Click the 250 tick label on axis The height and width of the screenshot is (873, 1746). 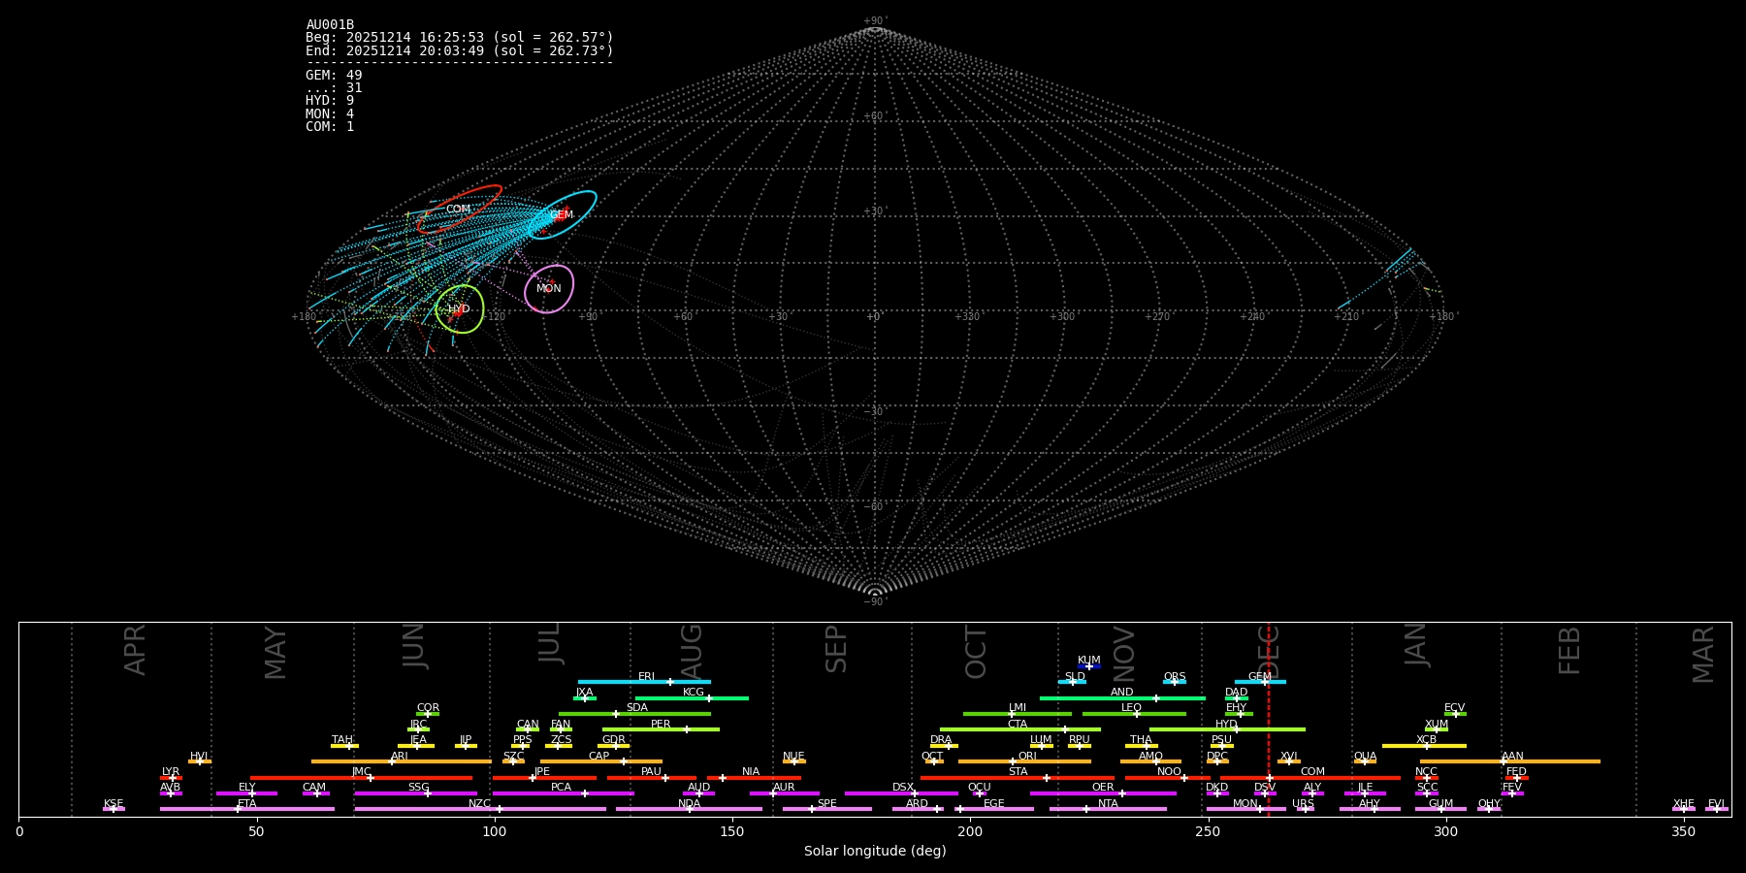point(1208,832)
